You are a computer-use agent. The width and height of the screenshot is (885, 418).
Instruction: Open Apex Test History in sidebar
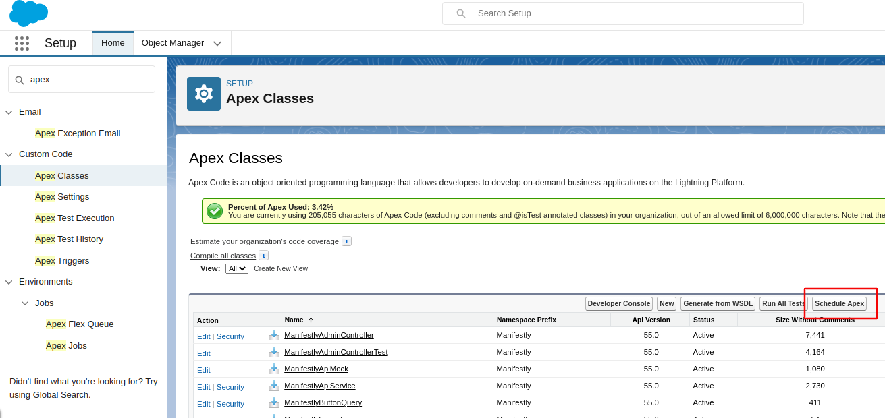69,239
